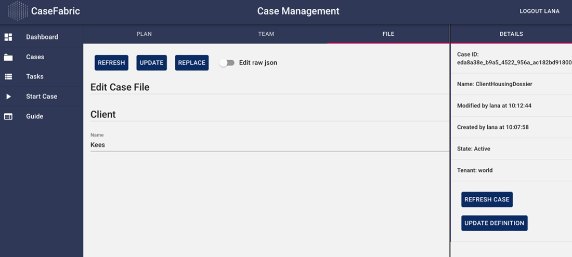The image size is (572, 257).
Task: Go to Start Case in sidebar
Action: click(42, 97)
